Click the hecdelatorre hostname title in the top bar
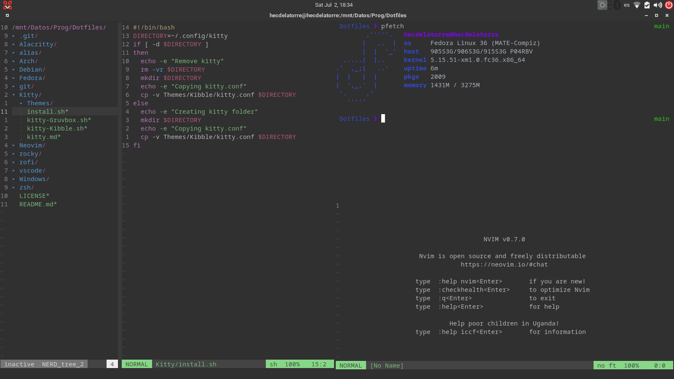The width and height of the screenshot is (674, 379). pyautogui.click(x=337, y=15)
